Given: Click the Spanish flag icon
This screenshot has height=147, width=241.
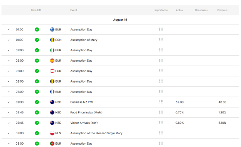Looking at the screenshot, I should 52,61.
